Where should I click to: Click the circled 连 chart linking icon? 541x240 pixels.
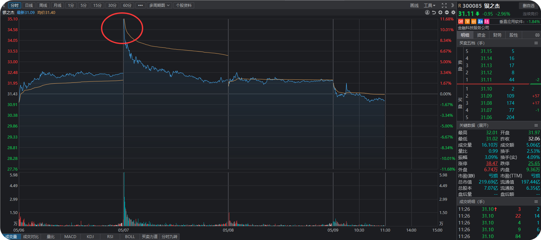coord(427,12)
